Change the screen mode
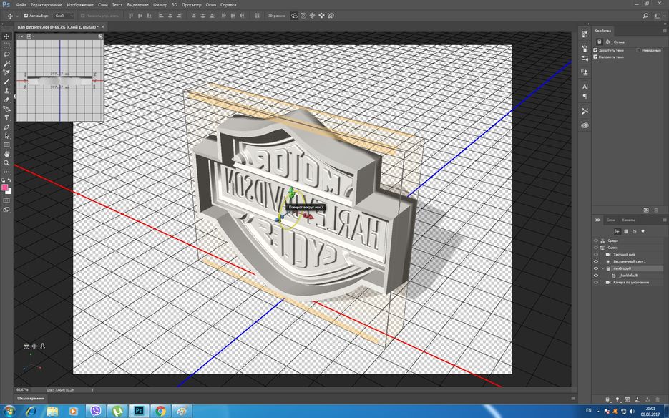The height and width of the screenshot is (418, 669). click(x=6, y=209)
